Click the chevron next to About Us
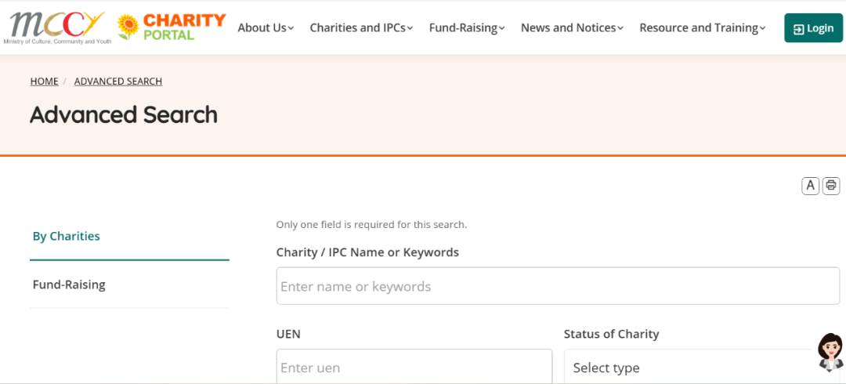The image size is (846, 384). (291, 29)
